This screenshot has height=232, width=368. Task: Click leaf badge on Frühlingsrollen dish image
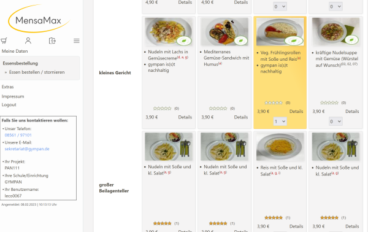pyautogui.click(x=294, y=41)
